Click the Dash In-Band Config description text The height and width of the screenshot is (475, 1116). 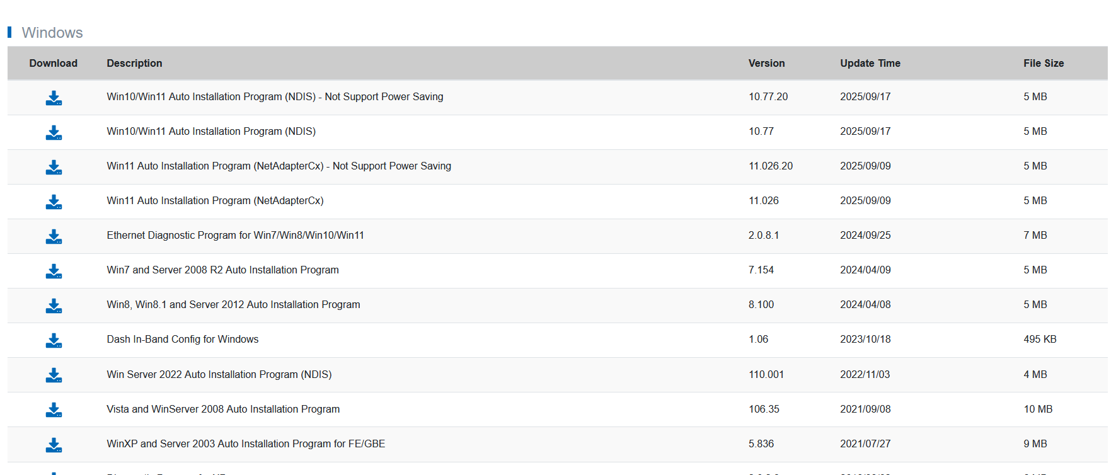(182, 339)
